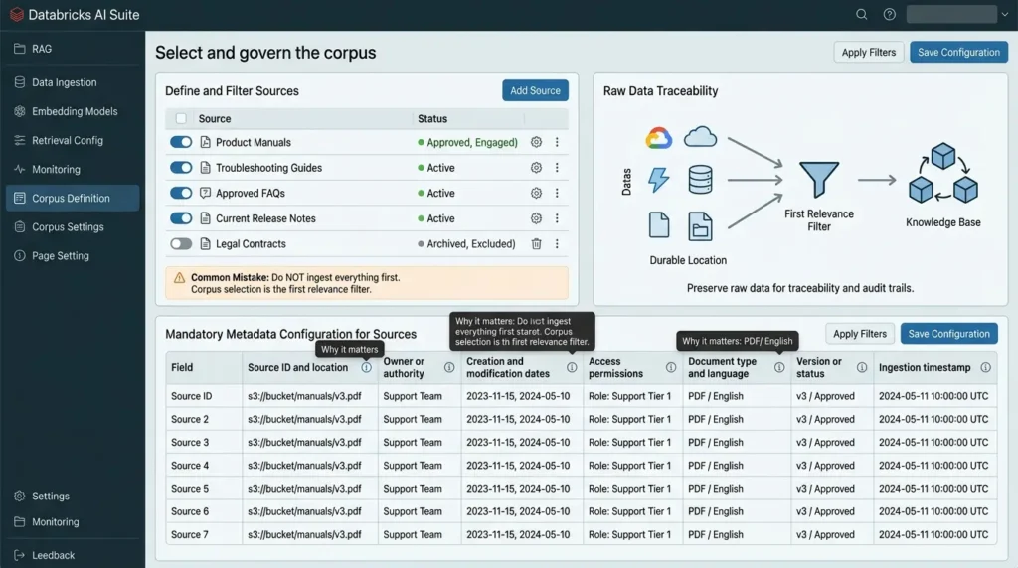
Task: Click top Save Configuration button
Action: pyautogui.click(x=958, y=52)
